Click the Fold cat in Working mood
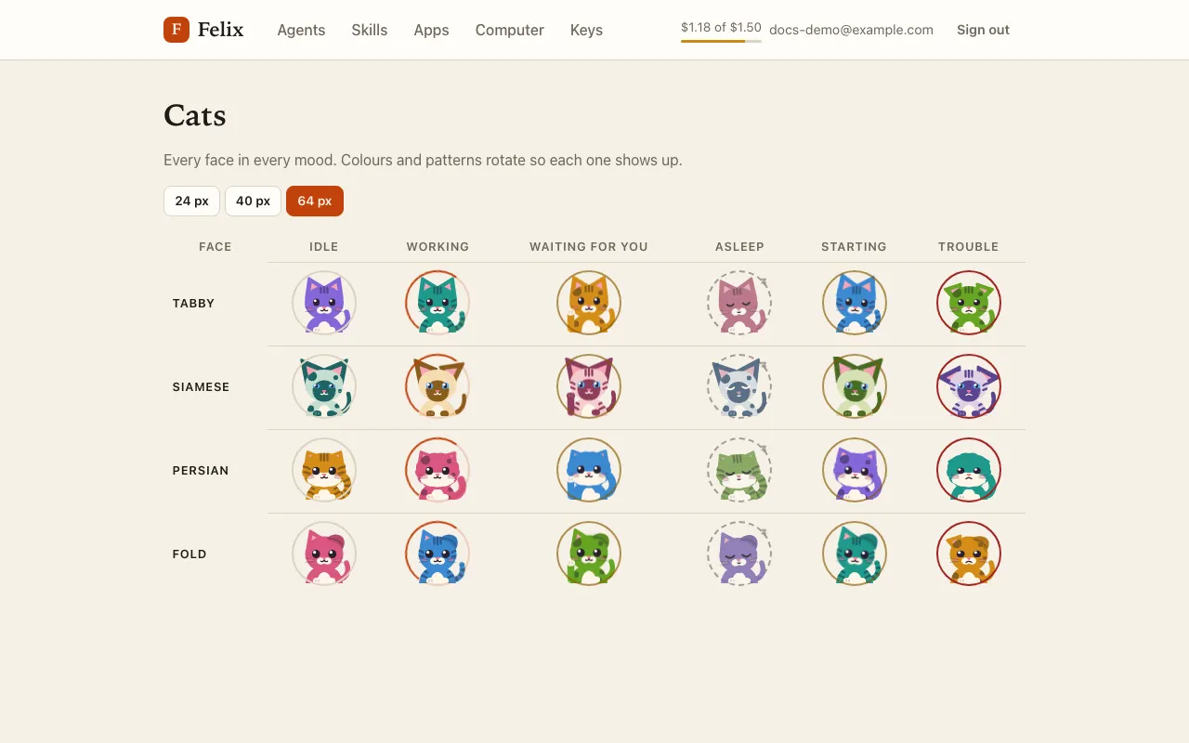 [x=438, y=554]
